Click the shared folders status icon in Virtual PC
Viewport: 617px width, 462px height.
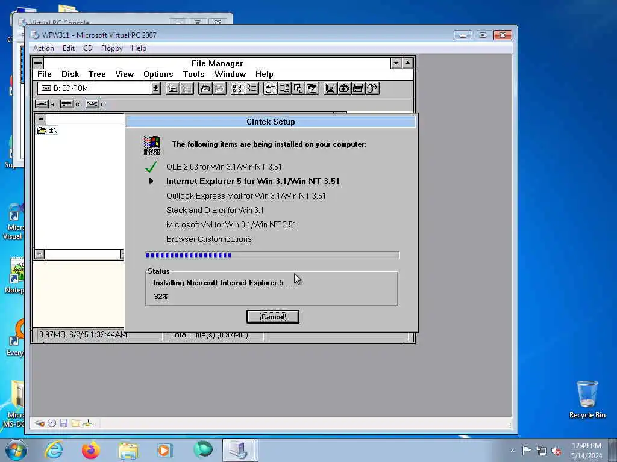coord(76,423)
